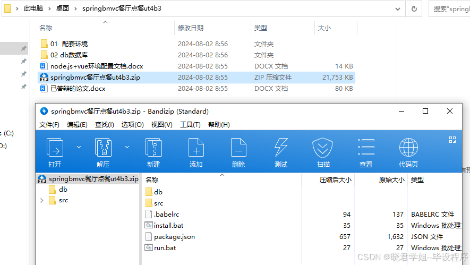Click the package.json file icon

coord(149,236)
